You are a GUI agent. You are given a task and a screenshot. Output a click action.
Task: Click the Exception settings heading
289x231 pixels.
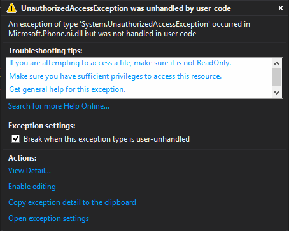pos(42,126)
